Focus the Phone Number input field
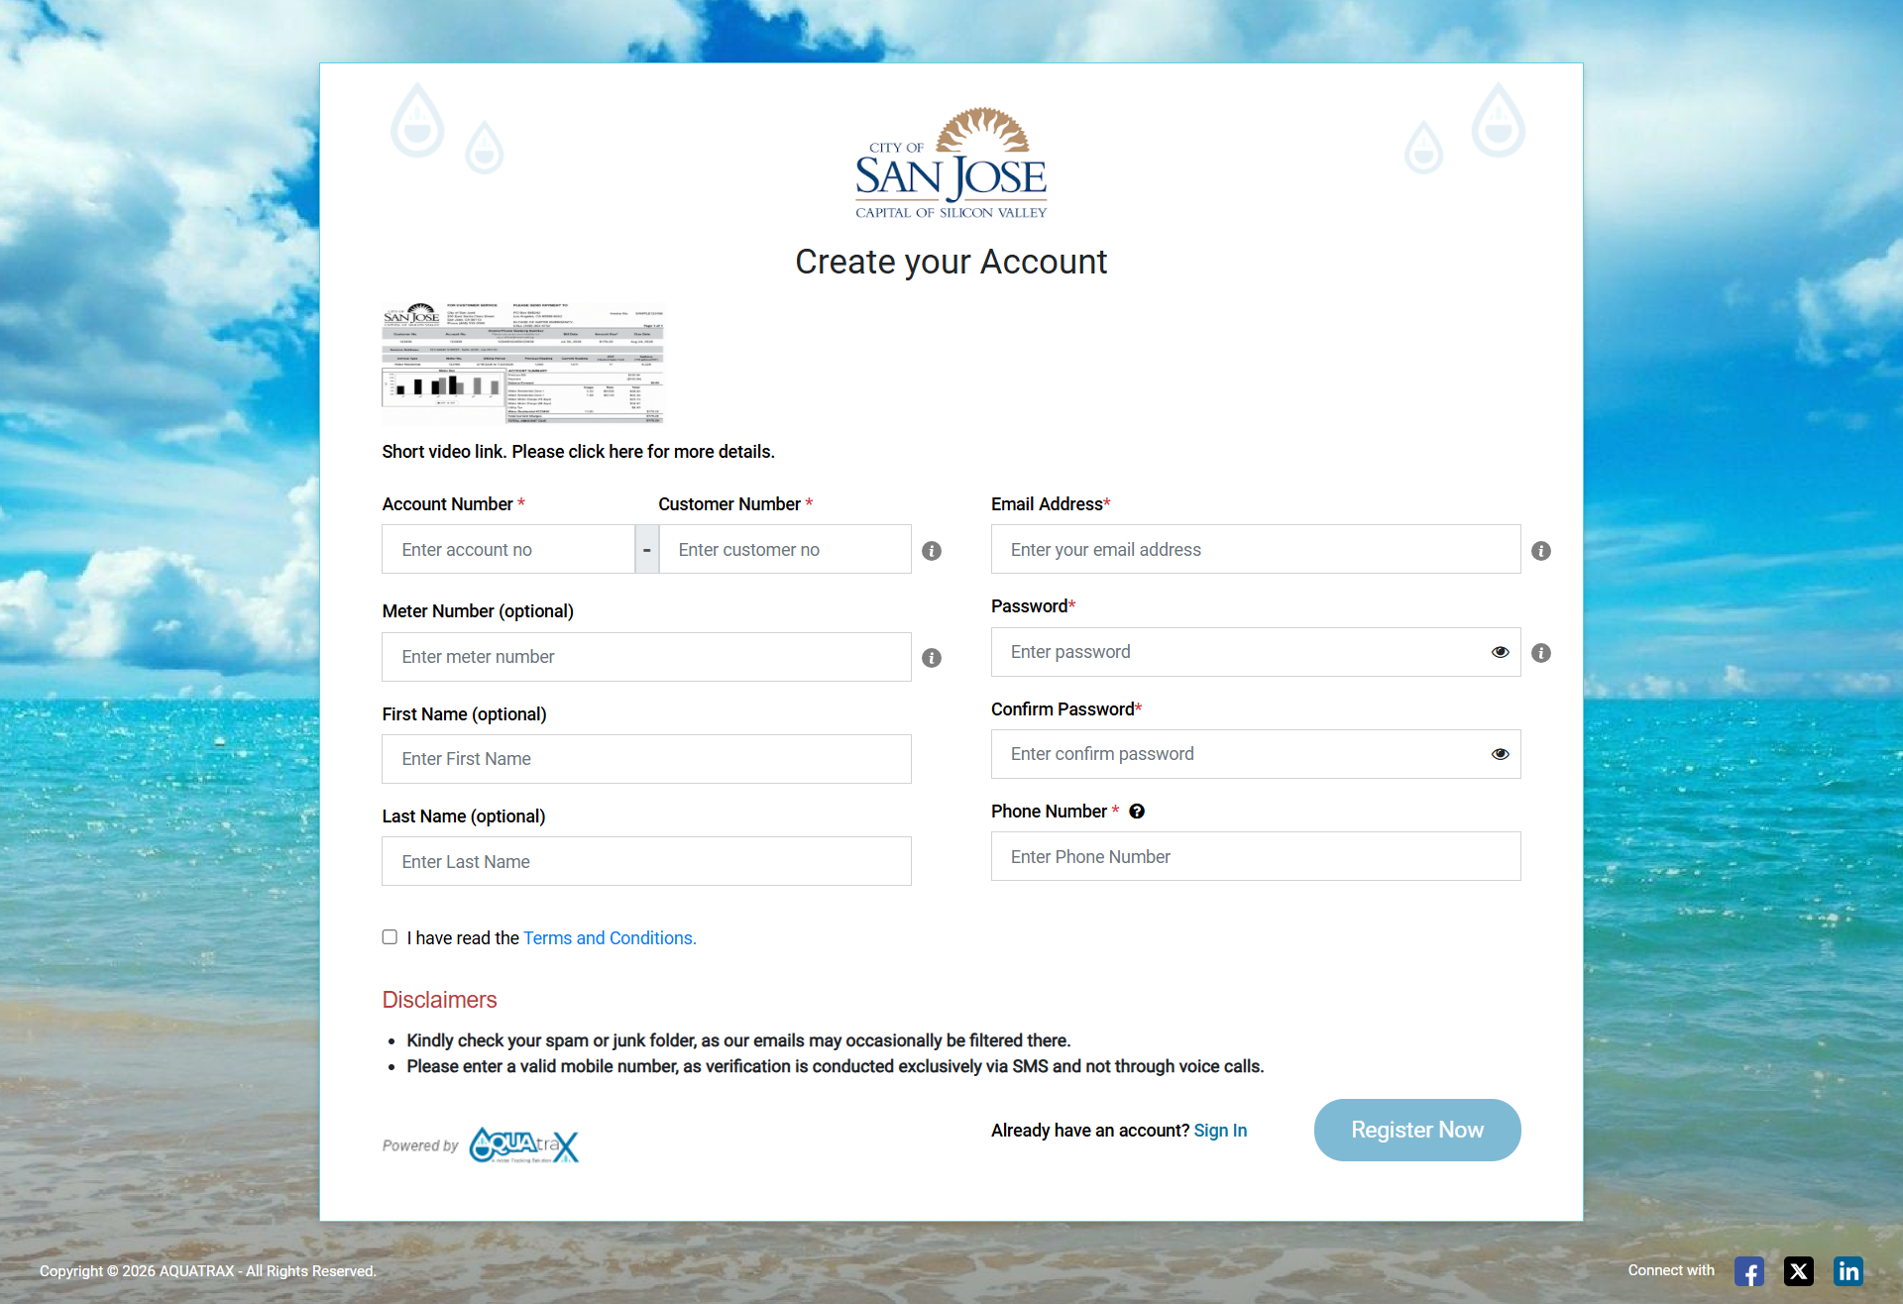This screenshot has height=1304, width=1903. (x=1256, y=857)
